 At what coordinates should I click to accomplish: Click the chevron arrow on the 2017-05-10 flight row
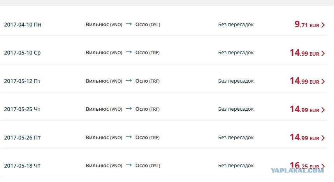[x=323, y=53]
